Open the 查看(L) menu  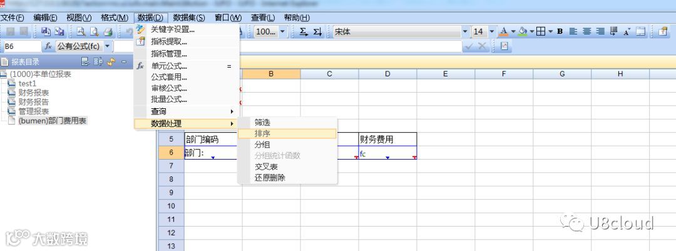pyautogui.click(x=262, y=18)
